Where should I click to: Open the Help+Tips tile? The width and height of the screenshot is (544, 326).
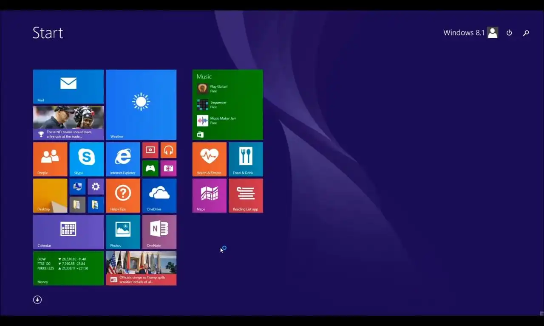(x=123, y=196)
